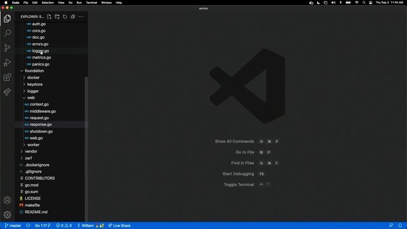Open the Run and Debug view
The width and height of the screenshot is (407, 229).
[x=7, y=62]
